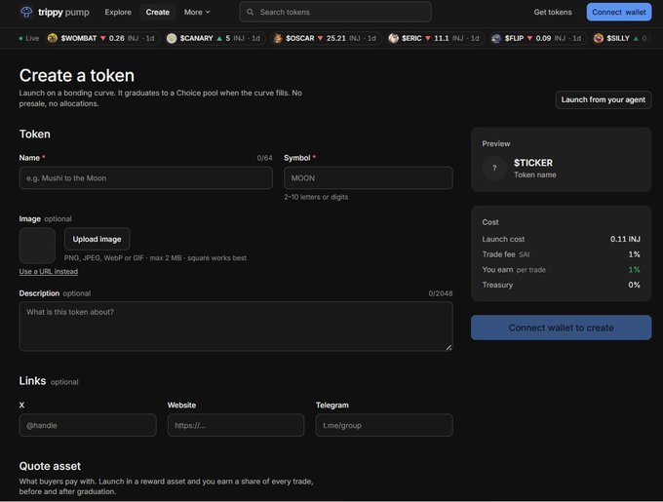Click the Live status indicator
The height and width of the screenshot is (502, 663).
29,38
